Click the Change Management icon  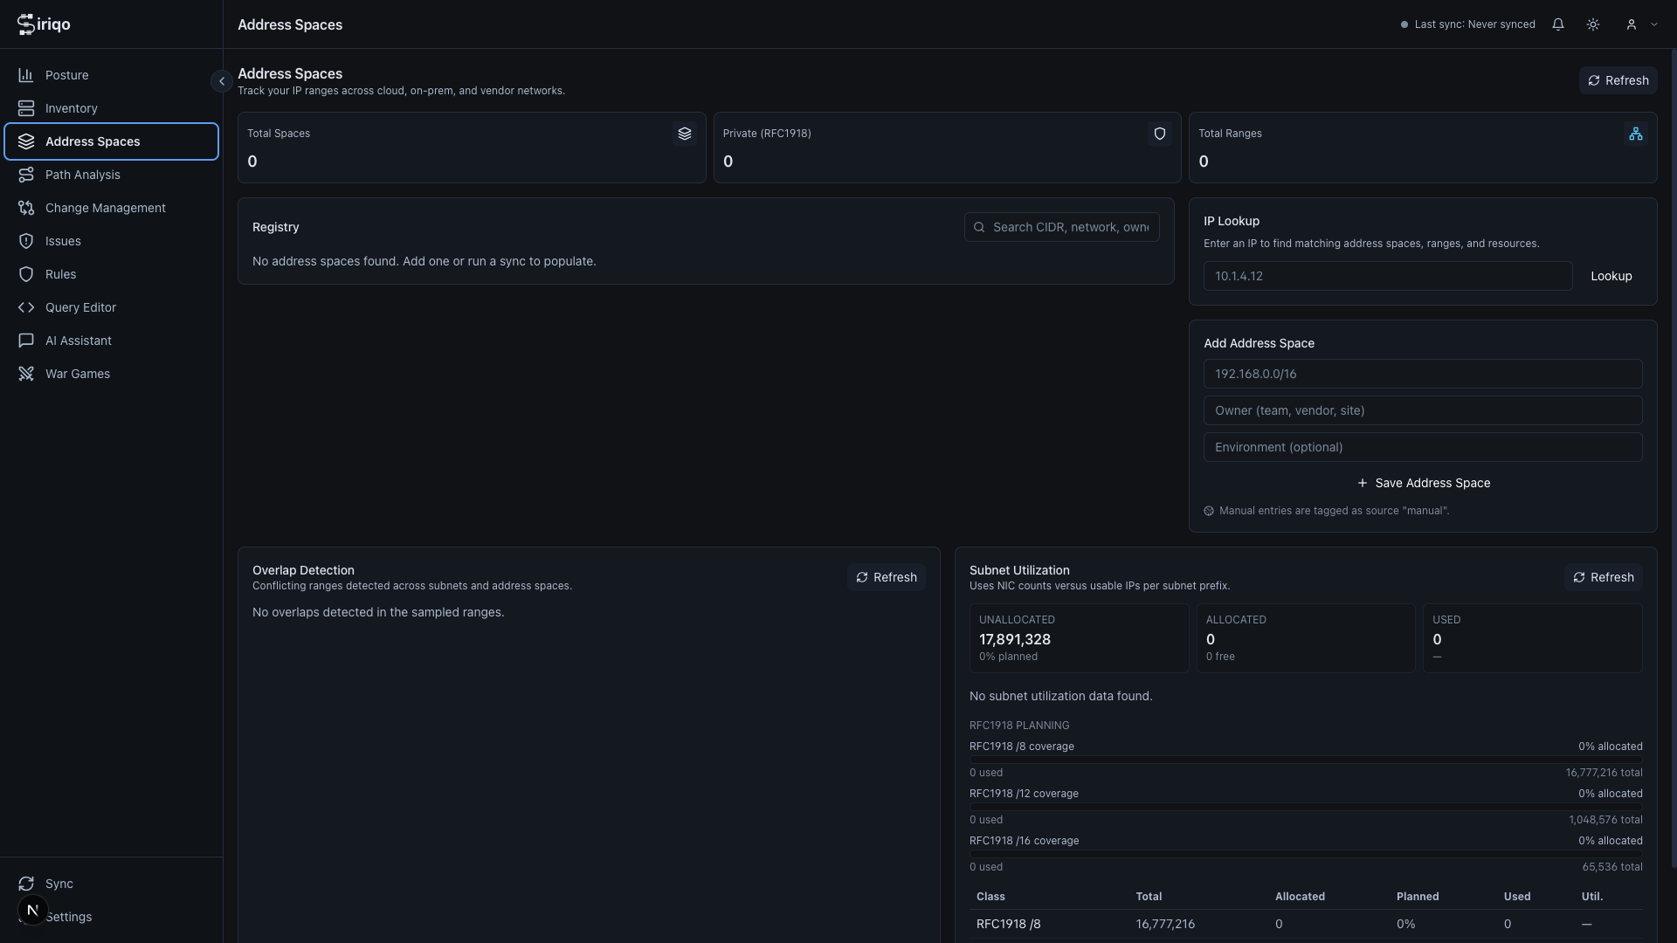[x=26, y=208]
